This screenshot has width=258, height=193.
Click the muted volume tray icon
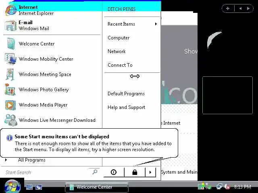point(227,187)
